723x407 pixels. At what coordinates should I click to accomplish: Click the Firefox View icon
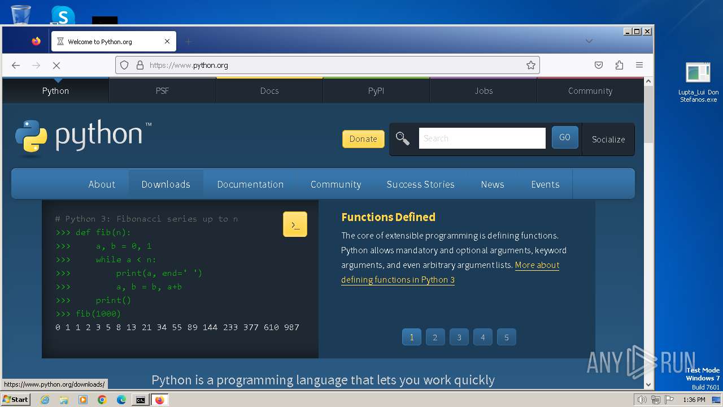[x=36, y=41]
